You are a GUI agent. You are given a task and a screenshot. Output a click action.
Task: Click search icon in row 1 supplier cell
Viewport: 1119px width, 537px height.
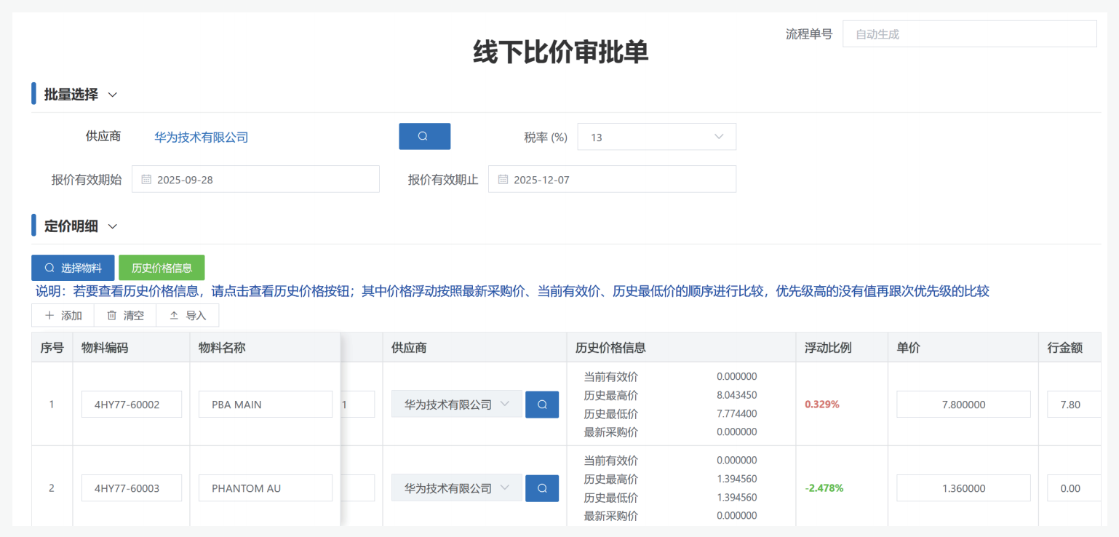pos(542,405)
